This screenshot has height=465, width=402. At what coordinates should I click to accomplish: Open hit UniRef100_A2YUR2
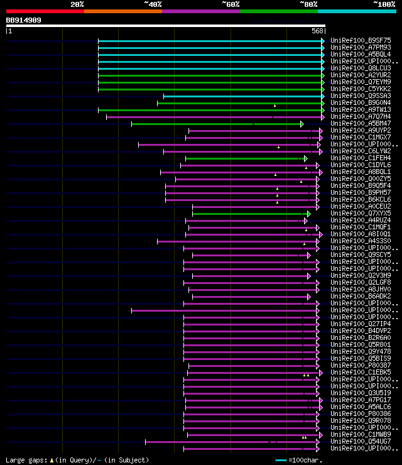pyautogui.click(x=361, y=75)
